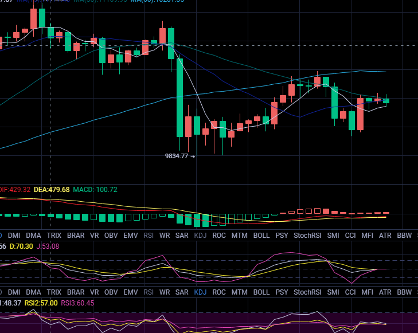The width and height of the screenshot is (418, 333).
Task: Select BBW tab under the MACD panel
Action: pos(404,235)
